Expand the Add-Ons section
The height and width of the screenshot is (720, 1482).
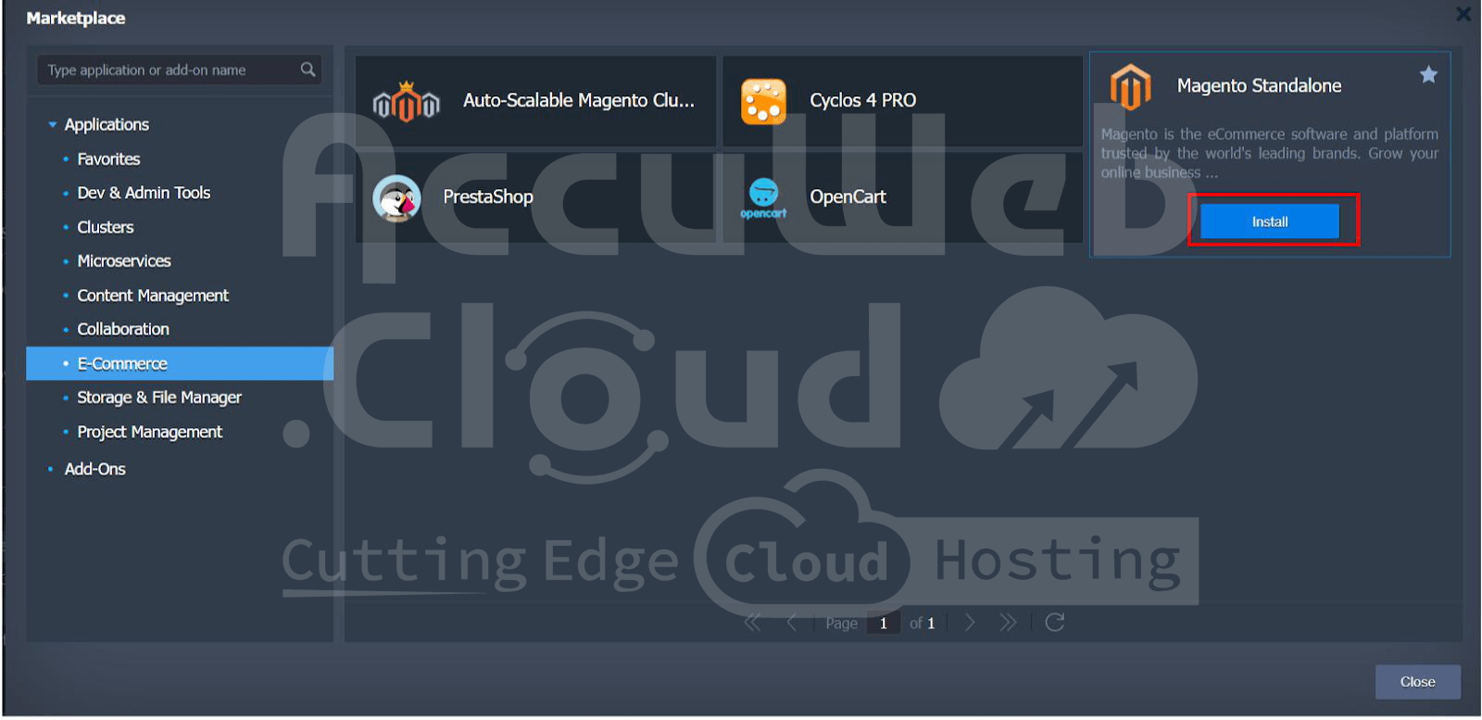click(x=51, y=470)
